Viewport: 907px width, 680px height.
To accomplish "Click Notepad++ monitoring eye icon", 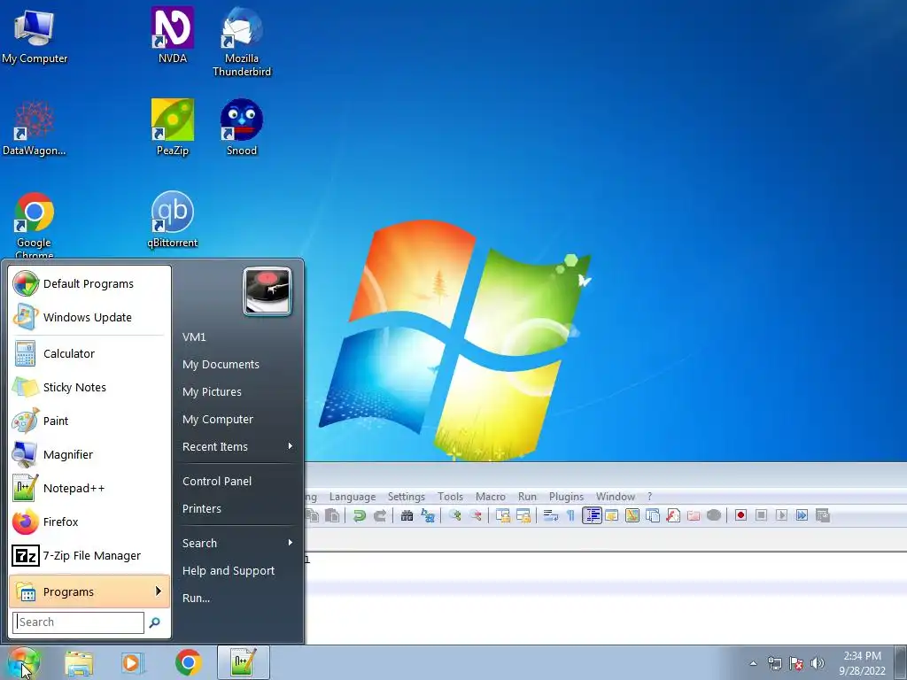I will pyautogui.click(x=714, y=515).
